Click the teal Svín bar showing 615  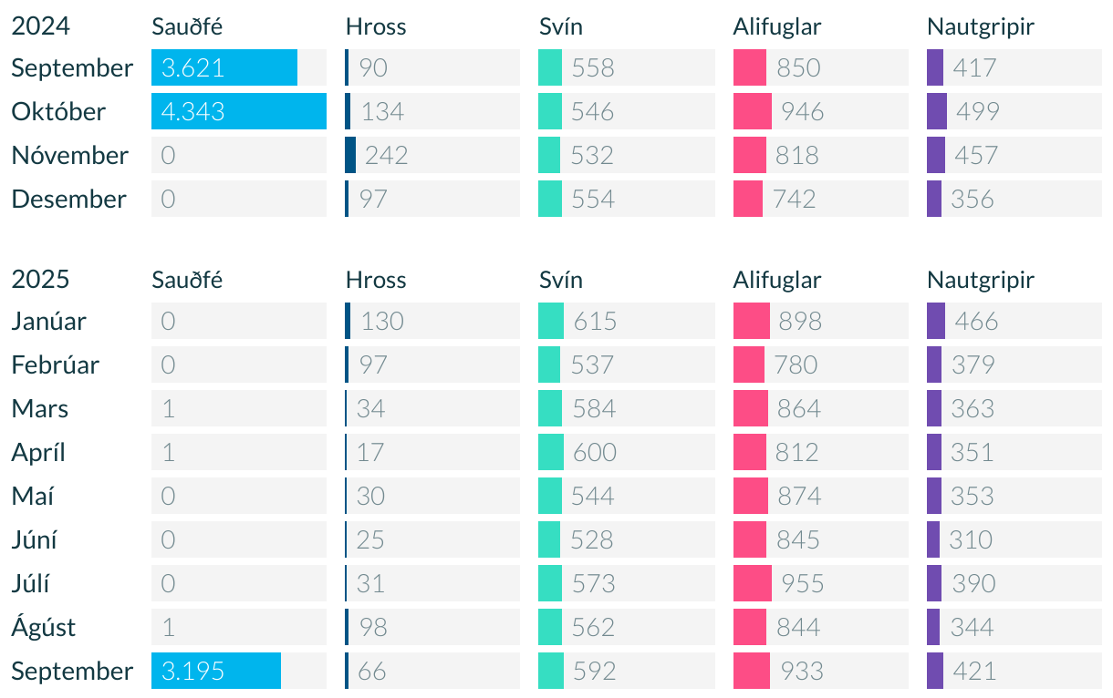coord(551,321)
